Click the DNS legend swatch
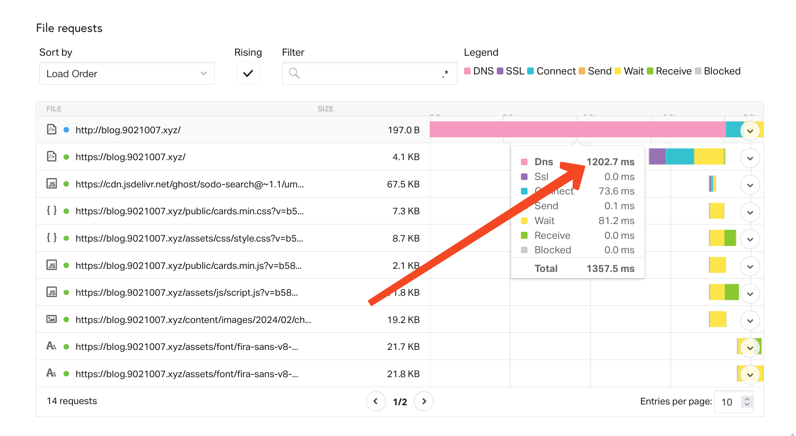796x436 pixels. click(x=467, y=71)
